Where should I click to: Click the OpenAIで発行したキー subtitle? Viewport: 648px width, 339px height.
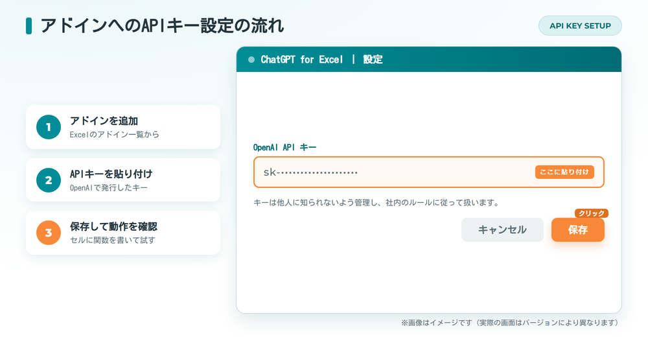[x=108, y=188]
